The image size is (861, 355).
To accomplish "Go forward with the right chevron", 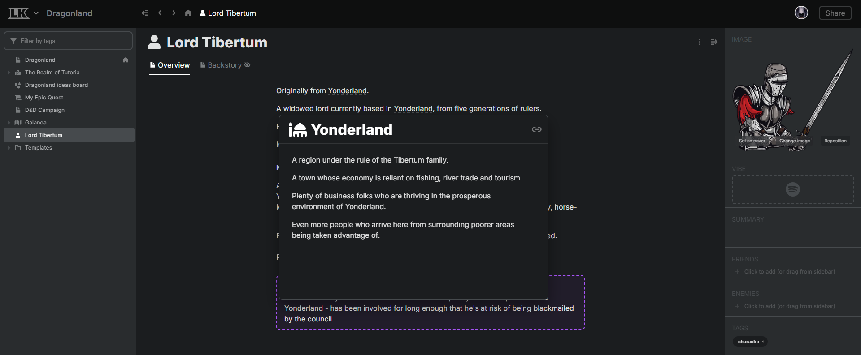I will coord(174,13).
